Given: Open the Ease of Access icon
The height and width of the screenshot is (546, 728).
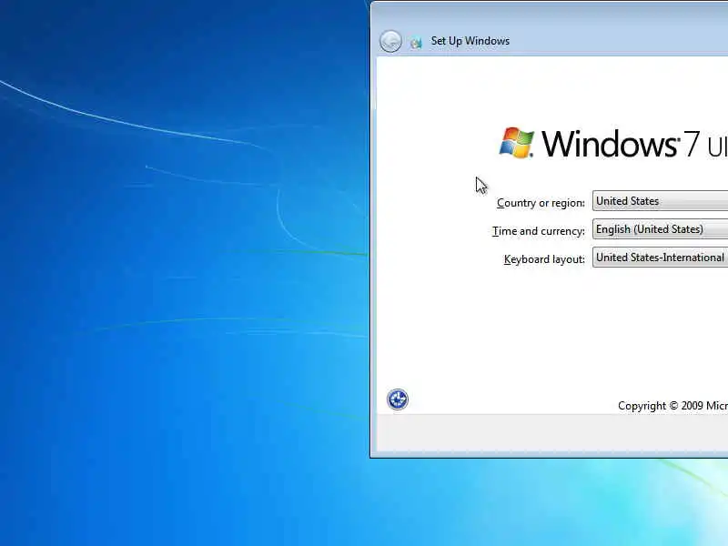Looking at the screenshot, I should (398, 399).
